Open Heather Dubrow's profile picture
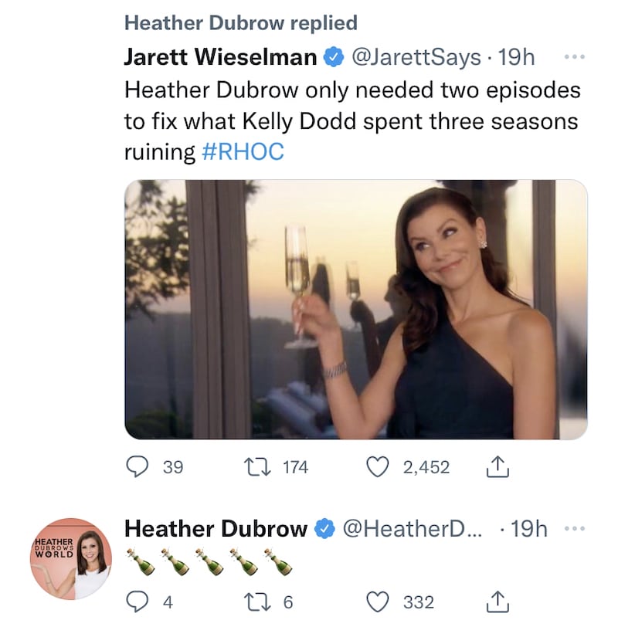This screenshot has width=618, height=627. pos(70,558)
